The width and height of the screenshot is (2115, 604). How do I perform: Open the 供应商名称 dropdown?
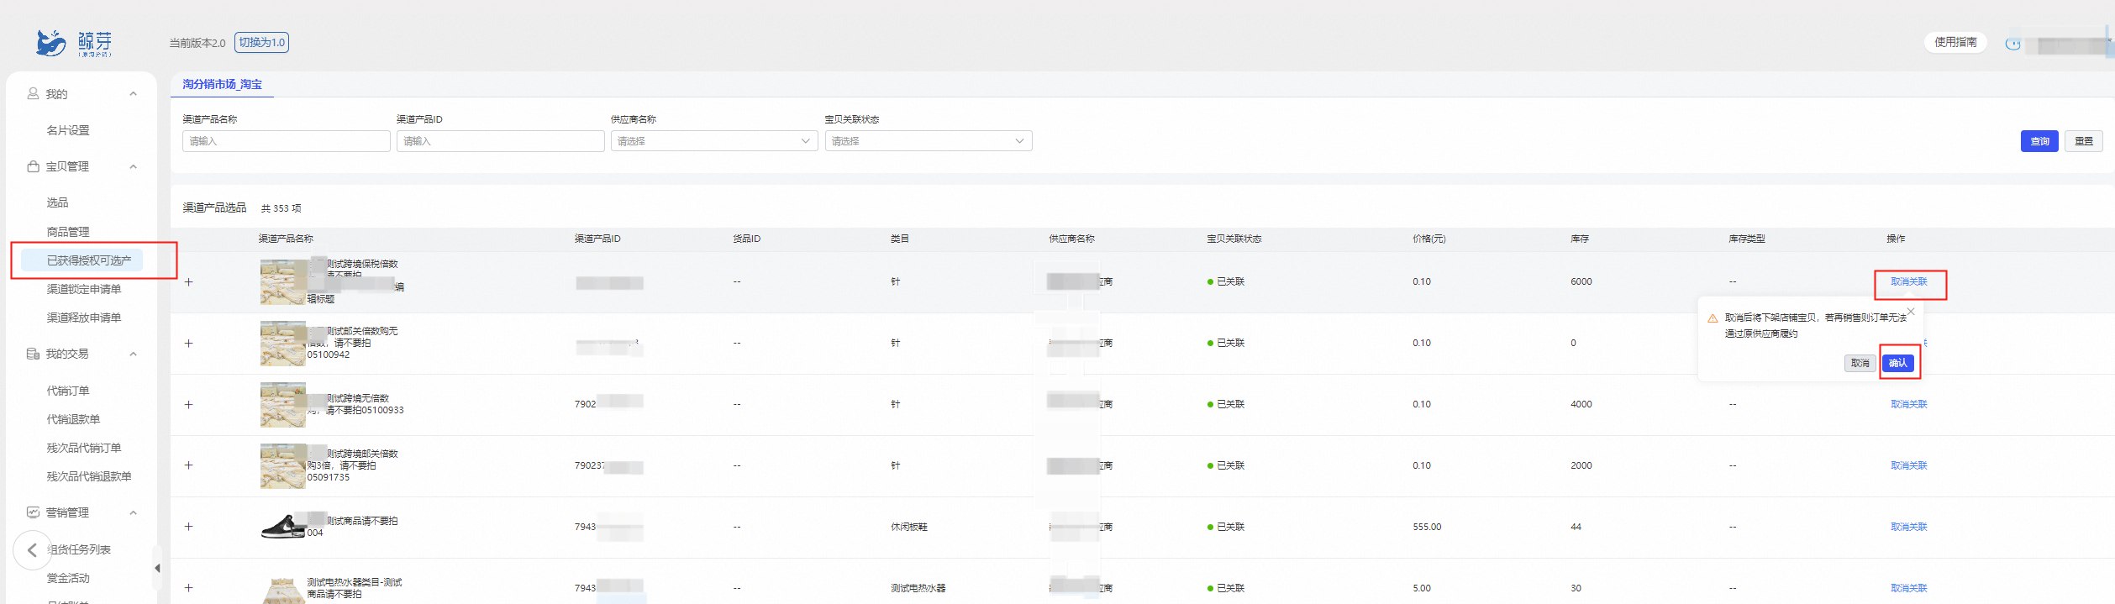pos(714,141)
